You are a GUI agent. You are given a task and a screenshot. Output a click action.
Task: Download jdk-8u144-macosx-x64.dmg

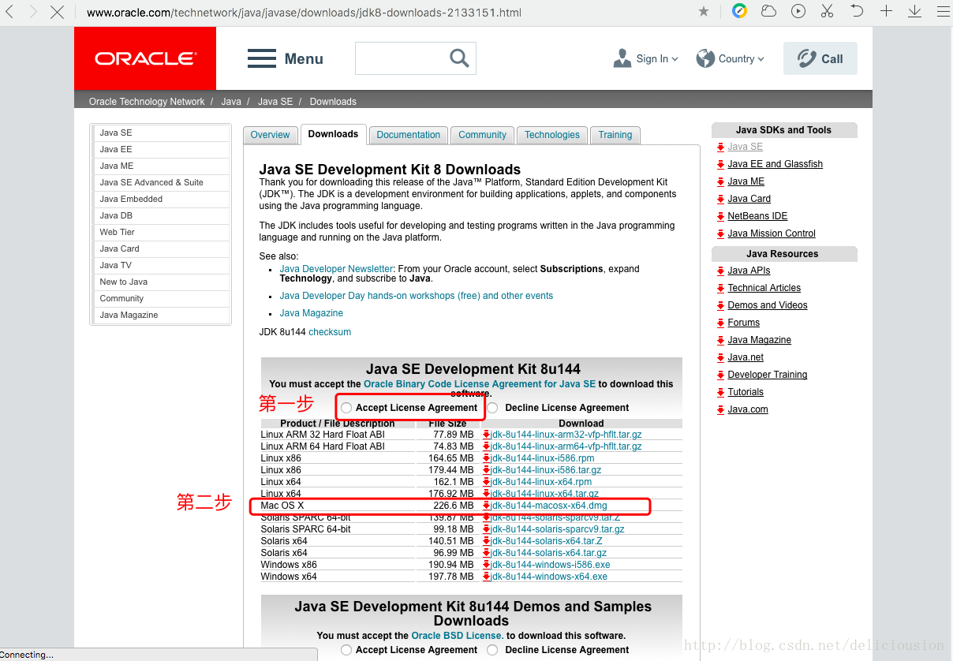click(x=549, y=506)
